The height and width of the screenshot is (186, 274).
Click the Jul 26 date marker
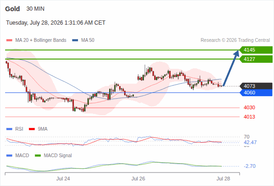(138, 179)
